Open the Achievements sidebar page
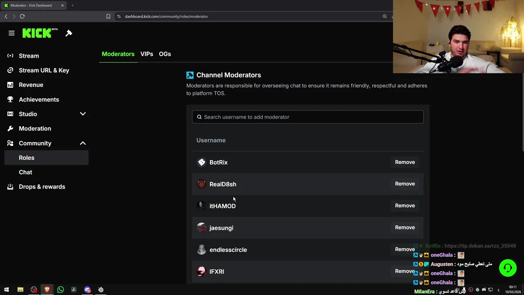This screenshot has width=524, height=295. coord(39,100)
